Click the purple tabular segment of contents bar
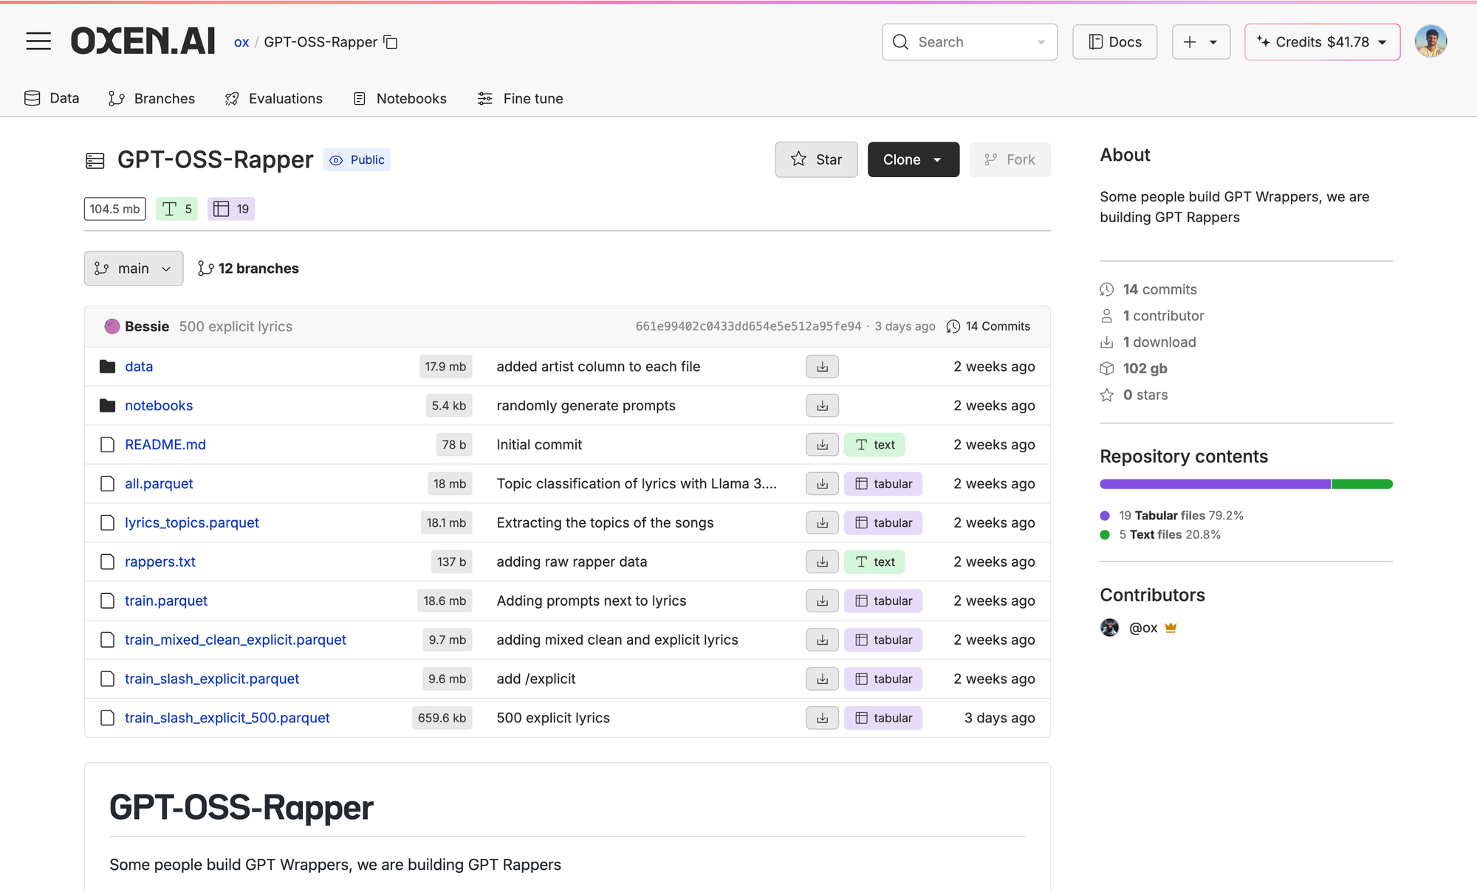The image size is (1477, 892). pyautogui.click(x=1215, y=484)
